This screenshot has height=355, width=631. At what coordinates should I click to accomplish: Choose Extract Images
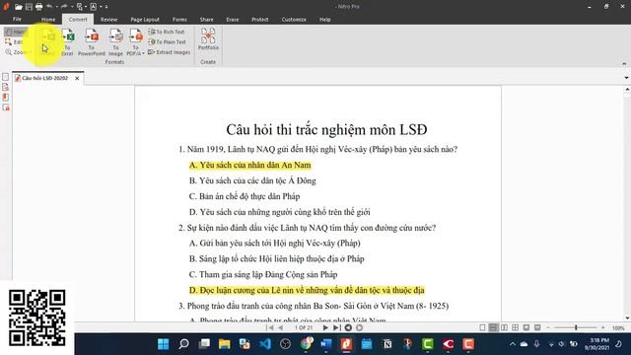[169, 52]
